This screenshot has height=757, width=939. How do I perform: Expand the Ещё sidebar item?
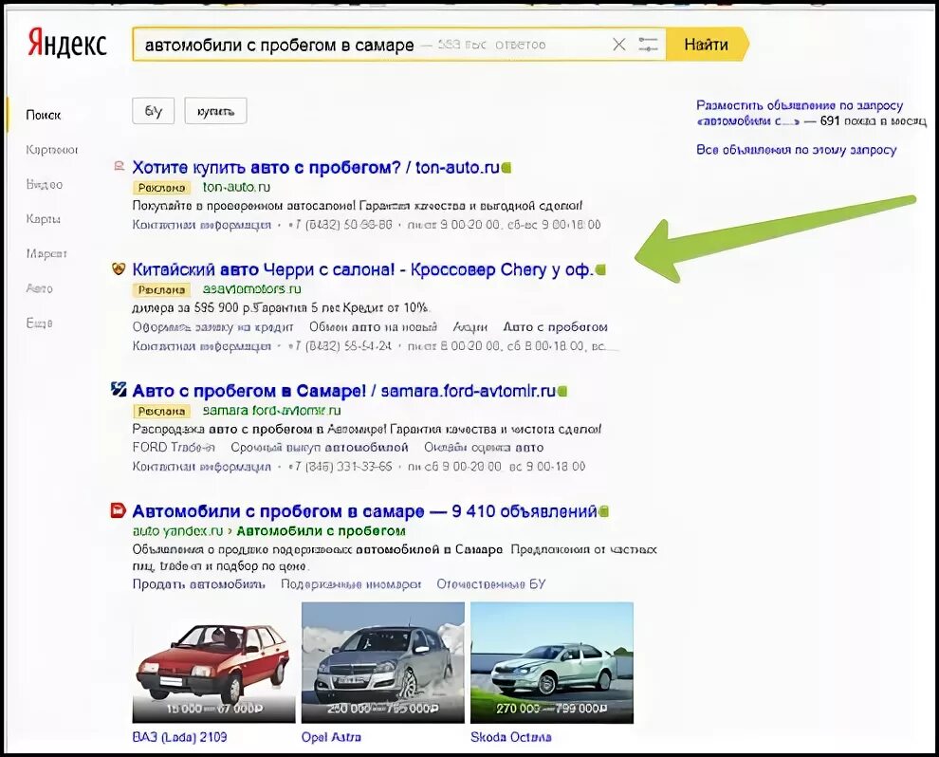[40, 323]
